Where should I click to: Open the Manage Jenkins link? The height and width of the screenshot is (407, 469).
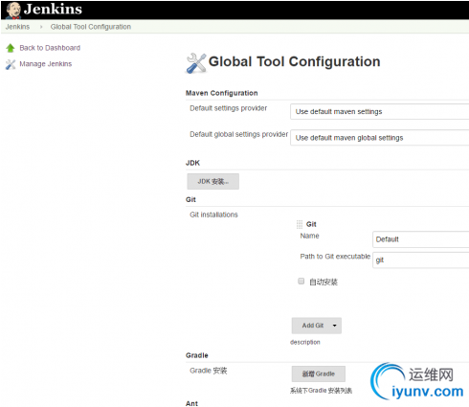pyautogui.click(x=46, y=64)
